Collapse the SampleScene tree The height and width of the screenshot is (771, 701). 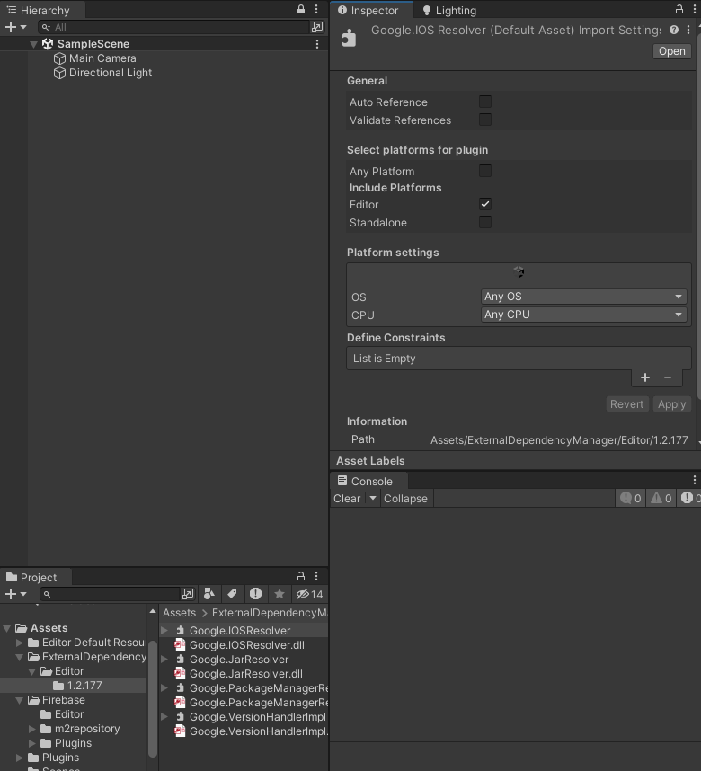pyautogui.click(x=33, y=44)
